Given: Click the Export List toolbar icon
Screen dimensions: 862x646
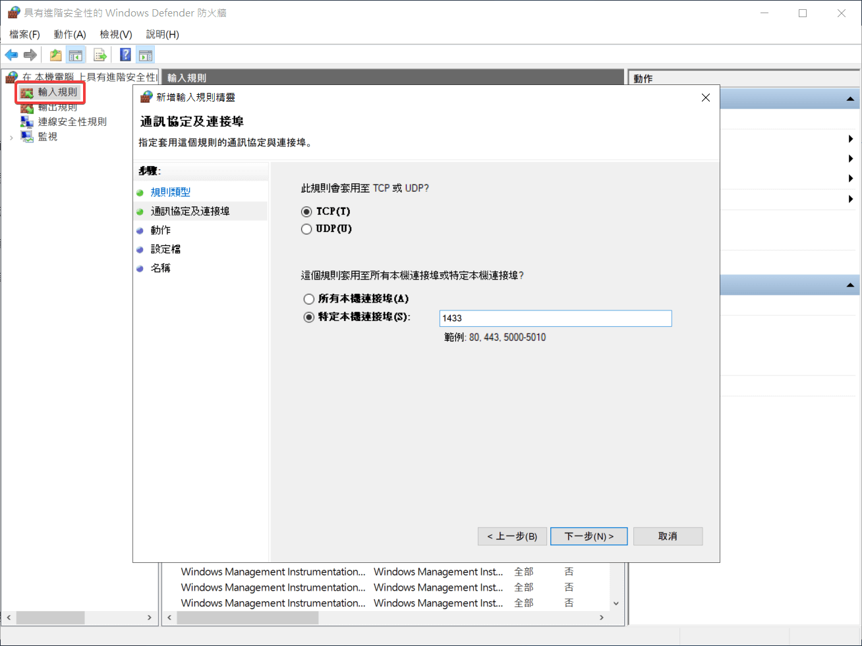Looking at the screenshot, I should click(x=100, y=55).
